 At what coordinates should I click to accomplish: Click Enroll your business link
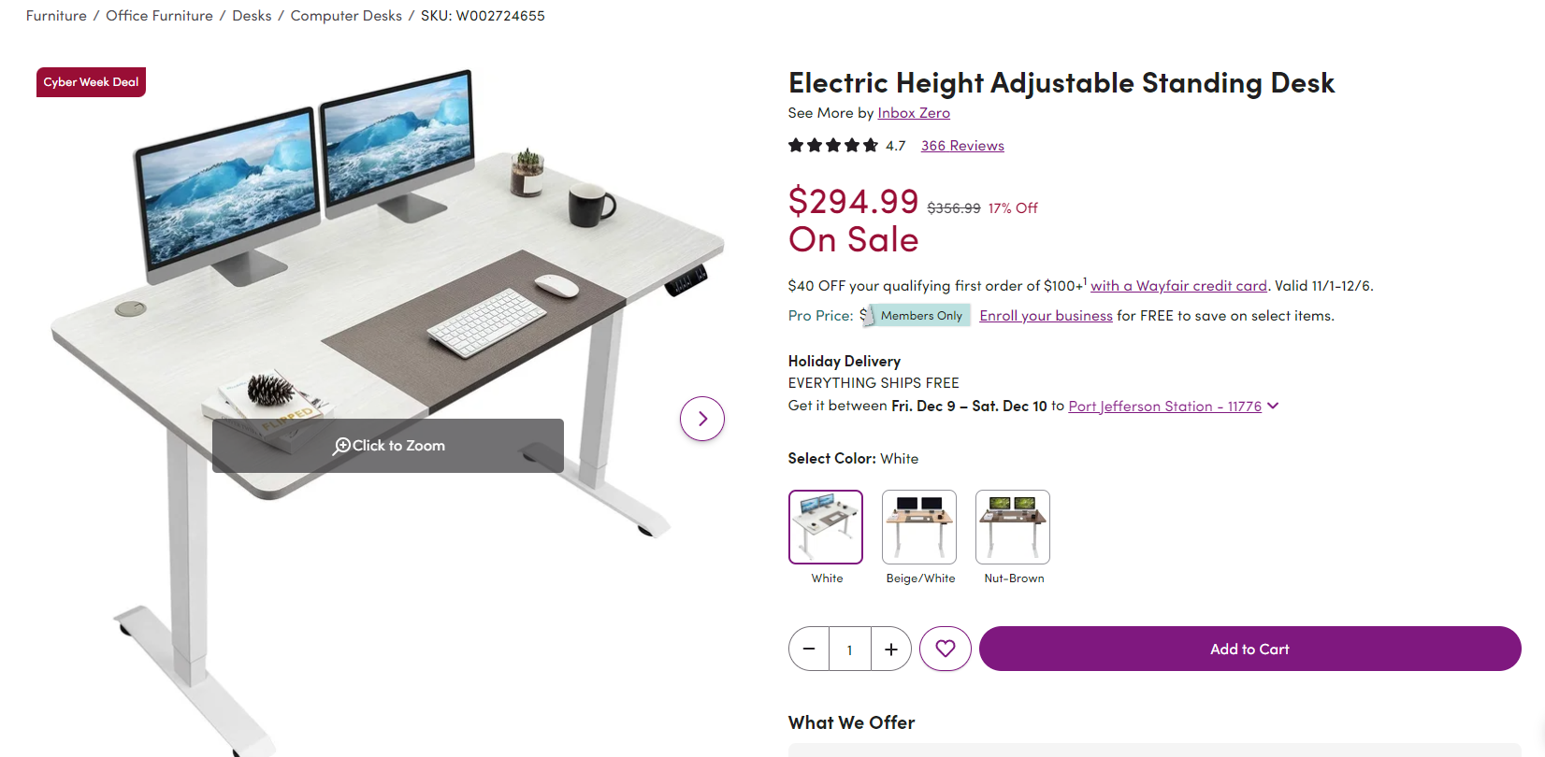coord(1046,316)
